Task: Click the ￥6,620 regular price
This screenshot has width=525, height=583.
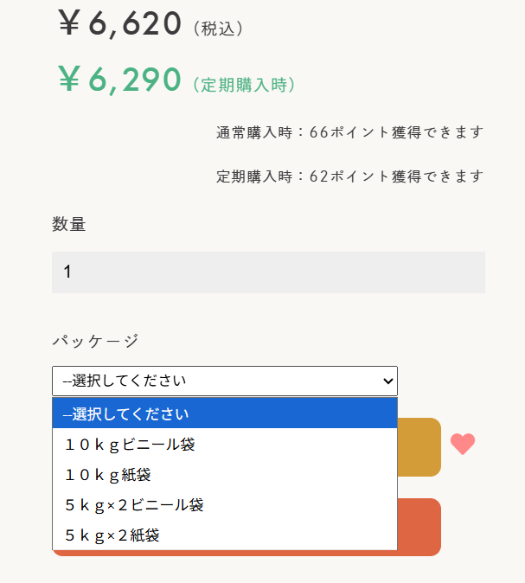Action: tap(120, 24)
